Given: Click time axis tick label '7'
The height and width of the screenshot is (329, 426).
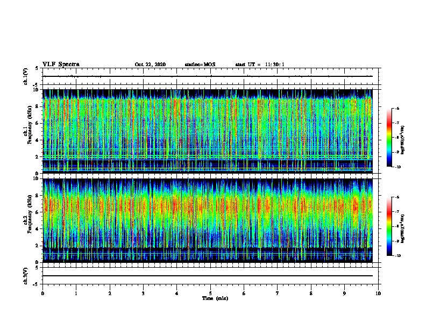Looking at the screenshot, I should click(278, 294).
